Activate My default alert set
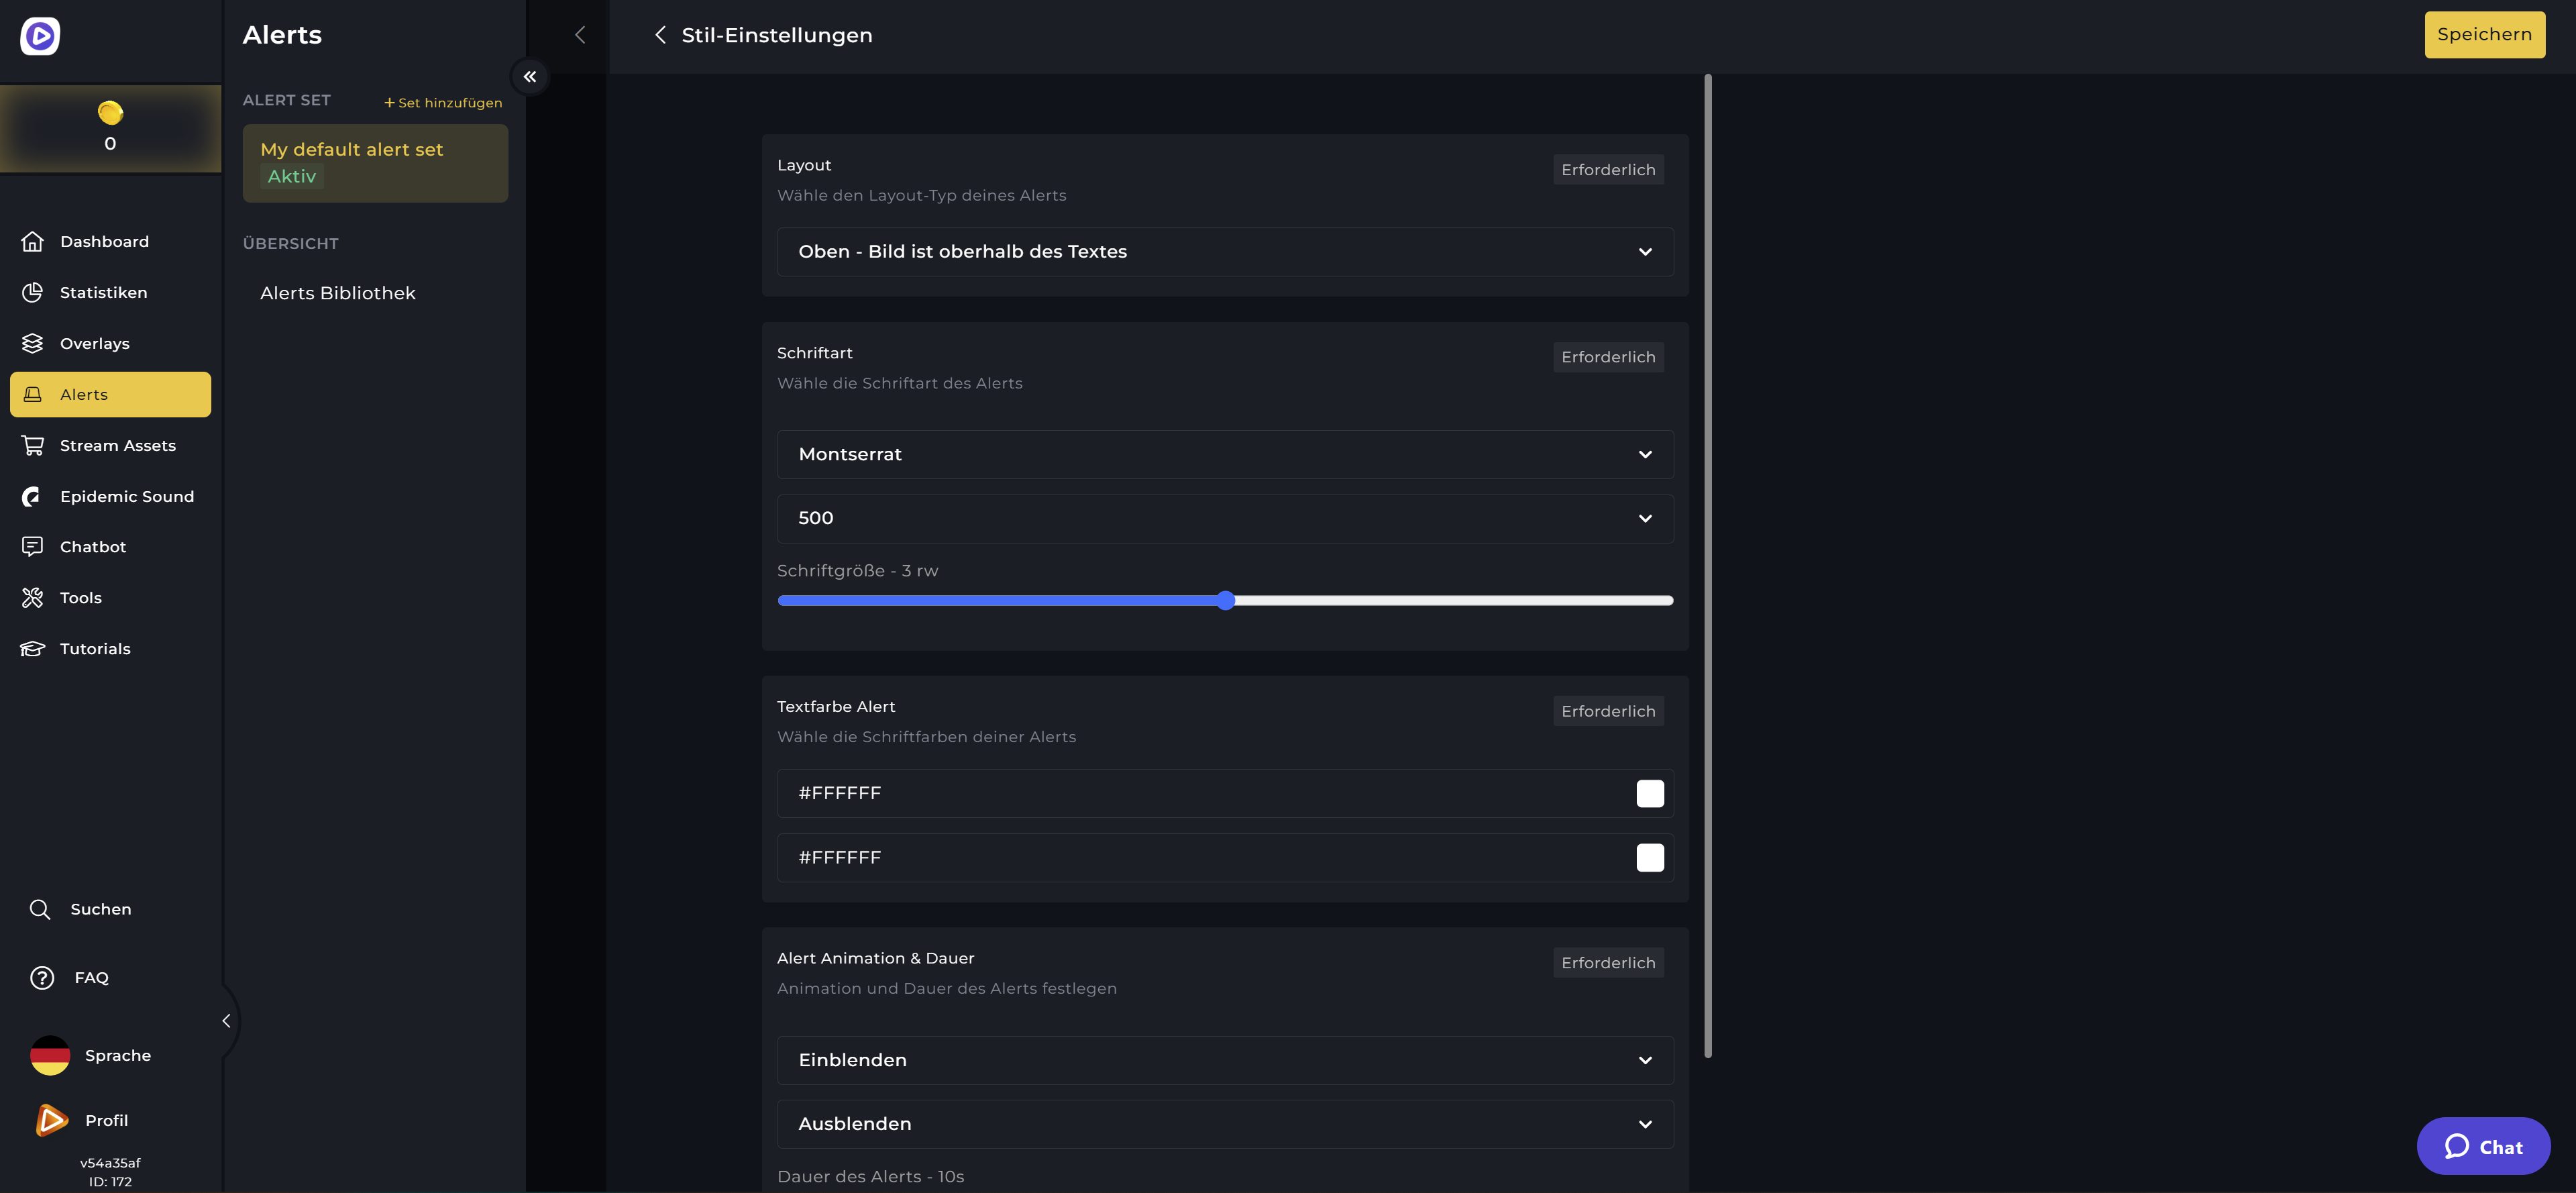The height and width of the screenshot is (1193, 2576). click(x=375, y=163)
